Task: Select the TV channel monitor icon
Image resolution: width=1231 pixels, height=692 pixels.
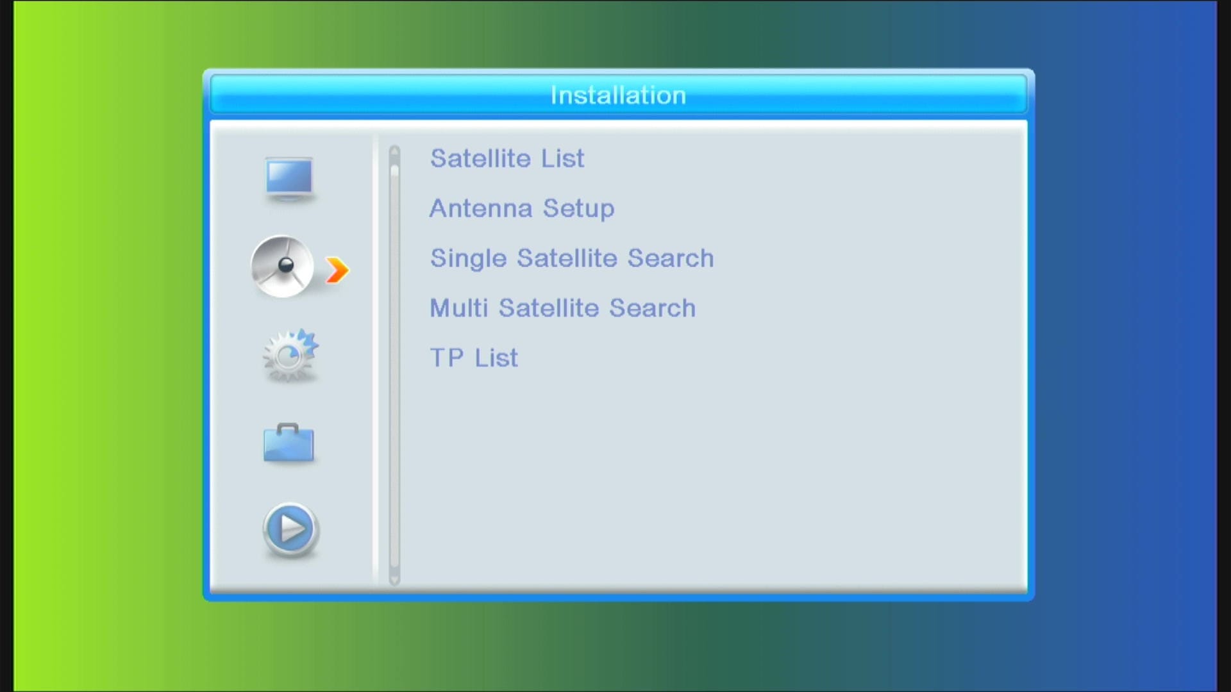Action: point(289,179)
